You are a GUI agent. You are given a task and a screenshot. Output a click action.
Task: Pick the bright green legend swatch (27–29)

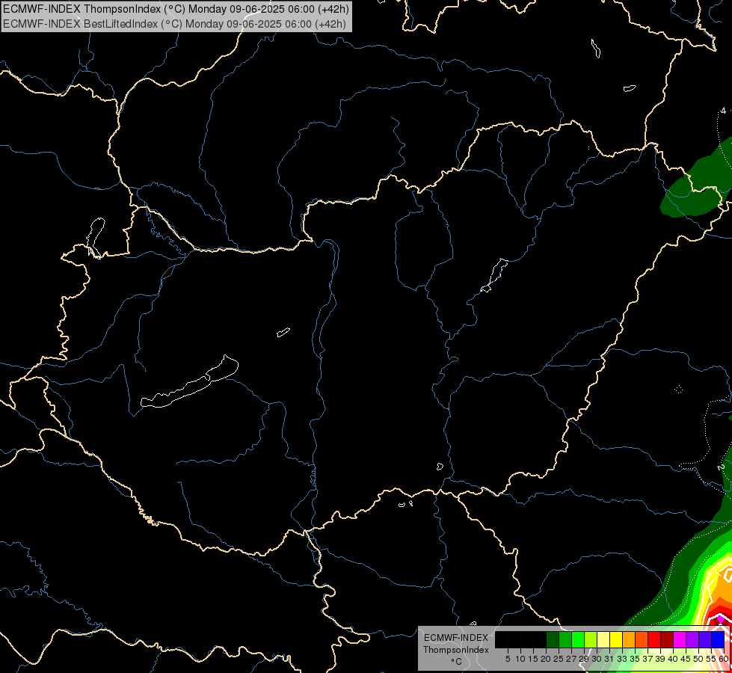(x=578, y=639)
